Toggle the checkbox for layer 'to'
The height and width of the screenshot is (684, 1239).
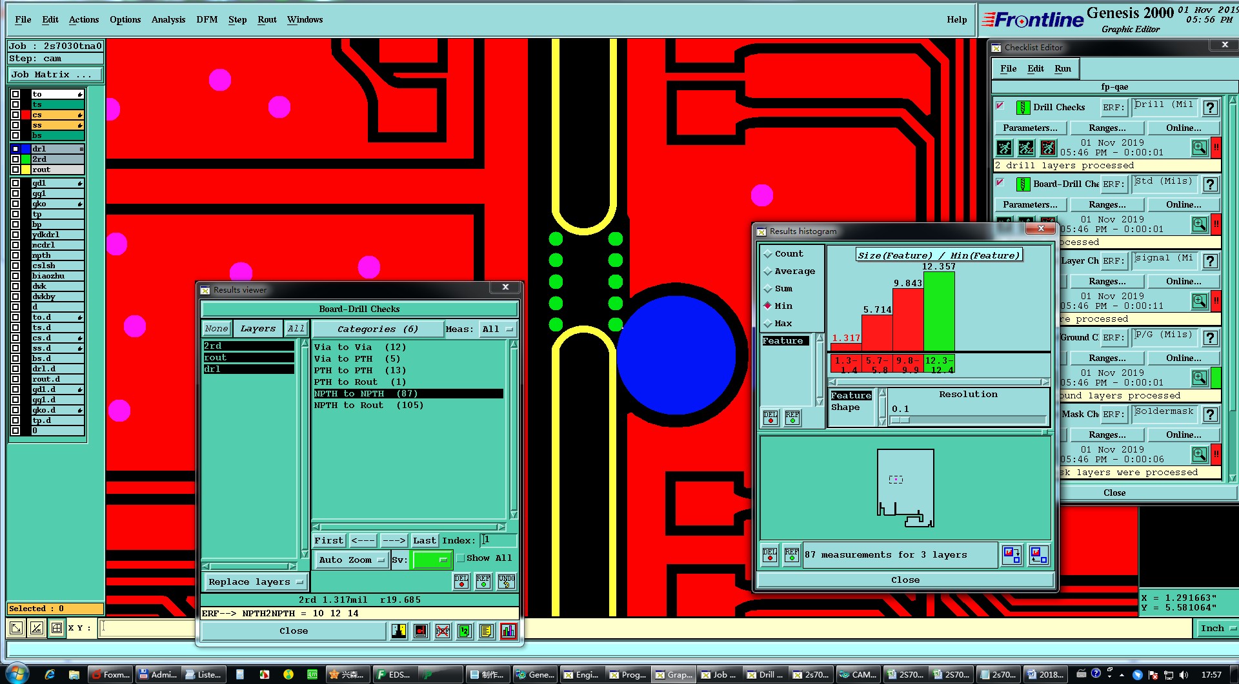tap(15, 94)
